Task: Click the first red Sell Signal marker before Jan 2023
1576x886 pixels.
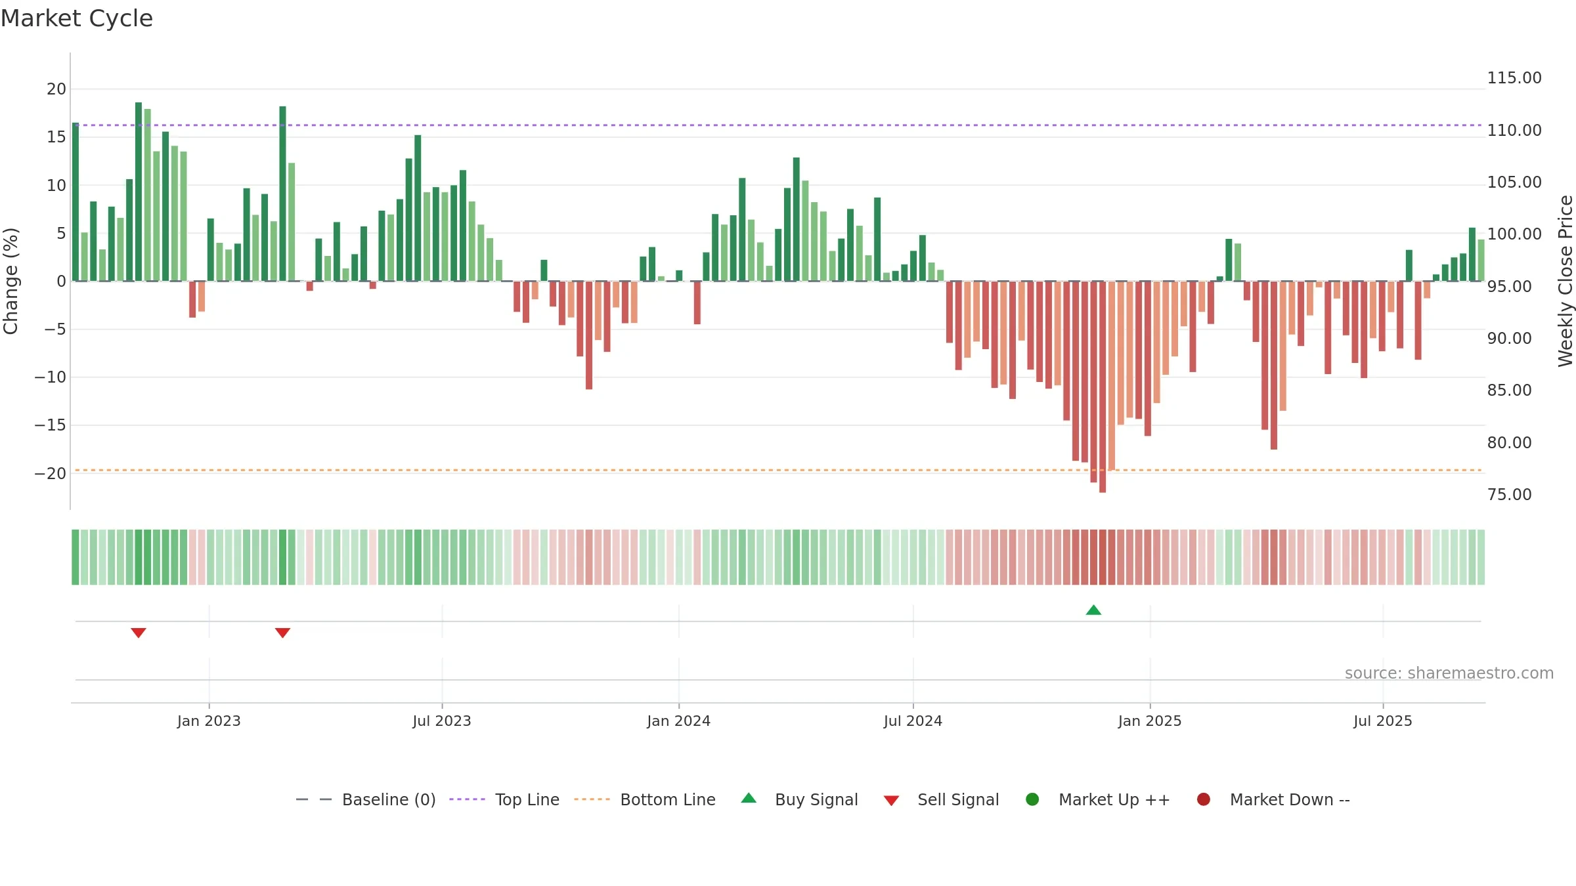Action: click(138, 633)
